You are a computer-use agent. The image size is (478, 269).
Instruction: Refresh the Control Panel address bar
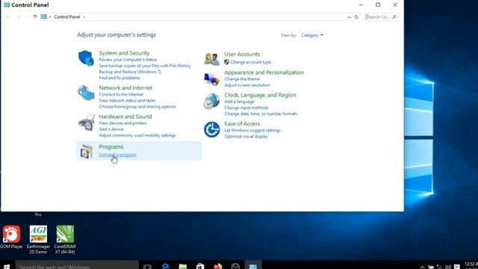[x=356, y=17]
